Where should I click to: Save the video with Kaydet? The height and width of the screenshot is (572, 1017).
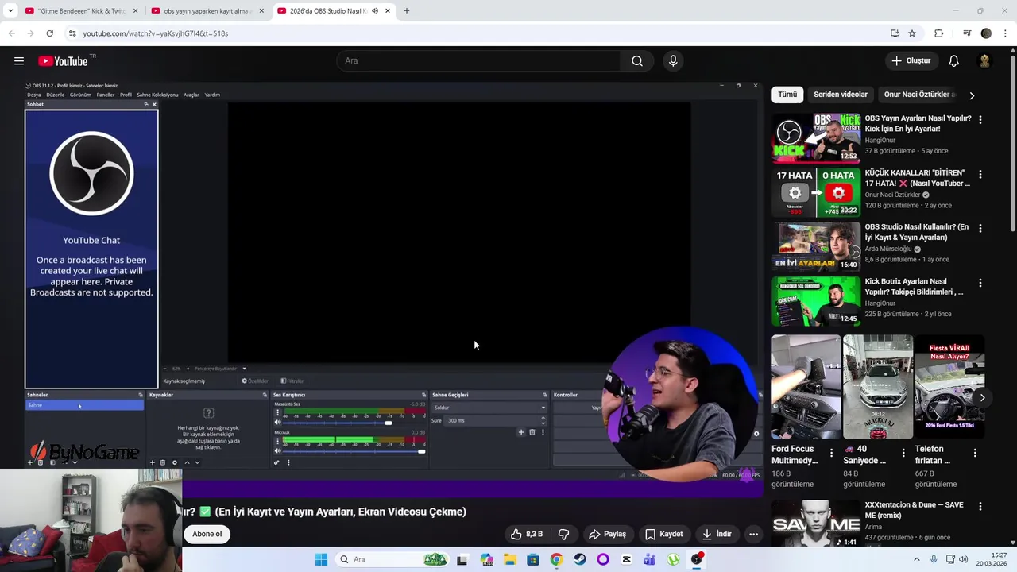(x=663, y=534)
